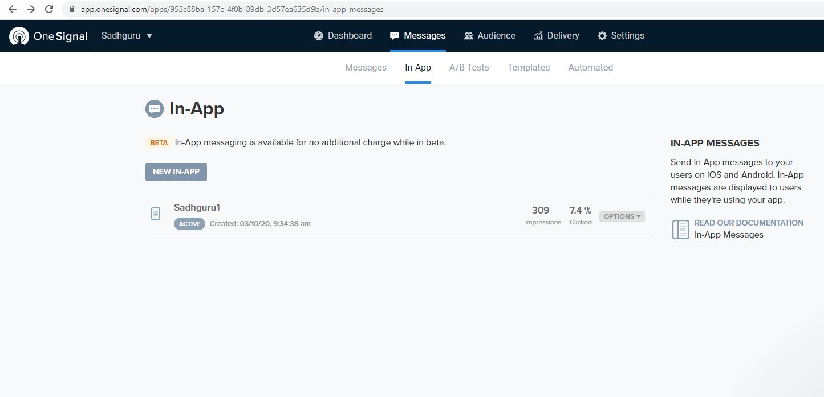824x397 pixels.
Task: Switch to the A/B Tests tab
Action: (469, 67)
